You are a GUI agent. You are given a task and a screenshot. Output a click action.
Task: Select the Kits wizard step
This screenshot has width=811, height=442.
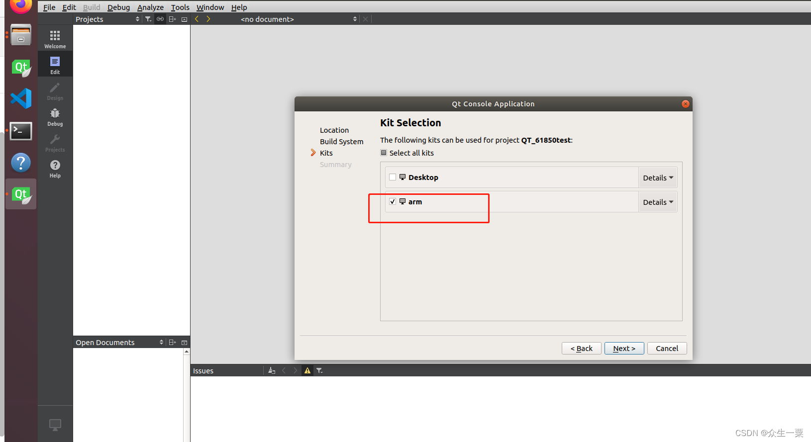(x=326, y=153)
